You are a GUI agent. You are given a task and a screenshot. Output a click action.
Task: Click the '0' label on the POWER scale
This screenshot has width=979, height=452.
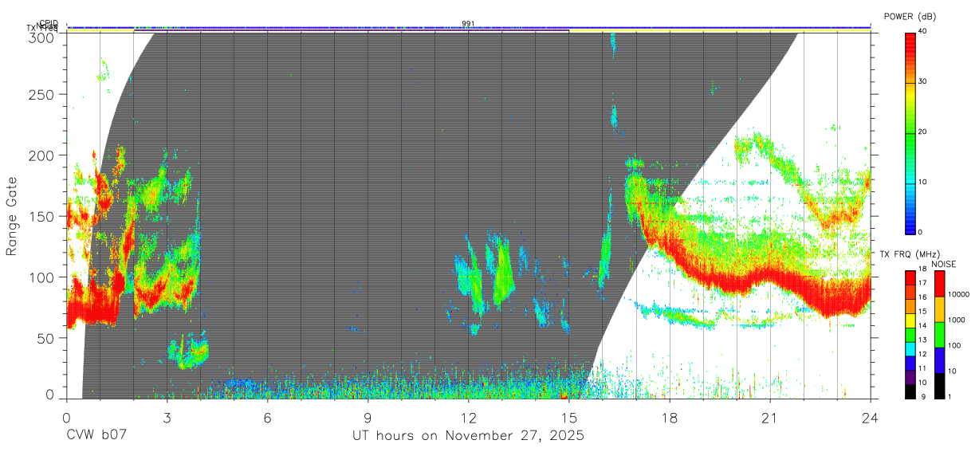(x=920, y=232)
